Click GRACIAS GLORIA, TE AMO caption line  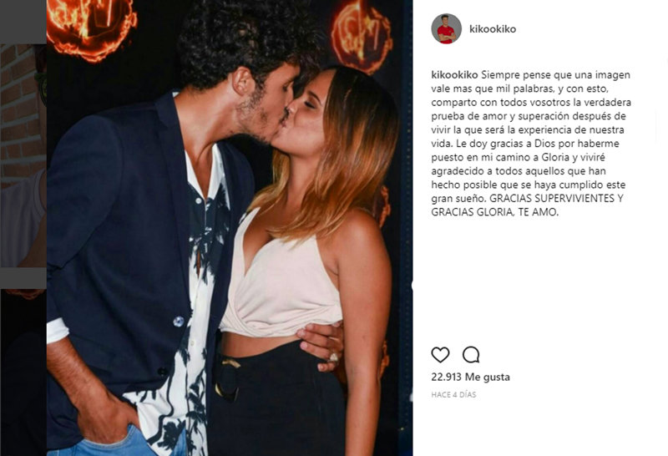click(x=494, y=212)
